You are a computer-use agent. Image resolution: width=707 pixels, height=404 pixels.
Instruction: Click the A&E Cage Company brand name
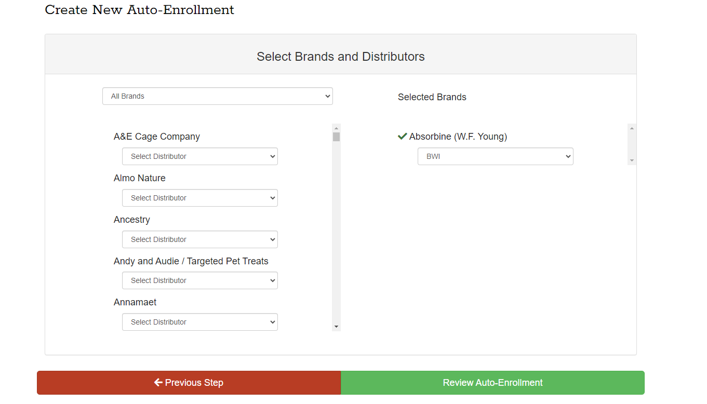tap(157, 137)
